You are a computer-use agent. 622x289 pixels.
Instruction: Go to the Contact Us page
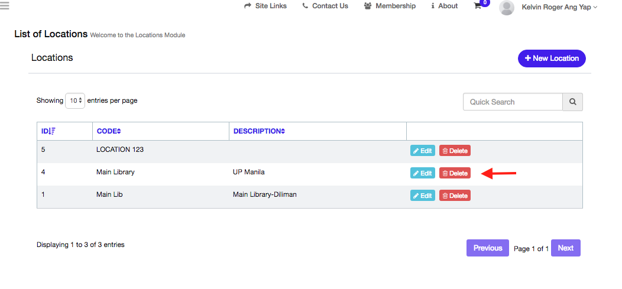325,6
